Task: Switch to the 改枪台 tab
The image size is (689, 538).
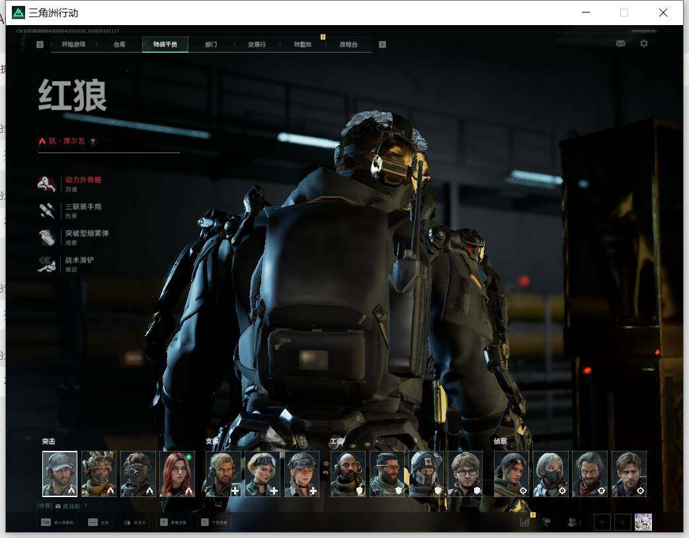Action: tap(348, 44)
